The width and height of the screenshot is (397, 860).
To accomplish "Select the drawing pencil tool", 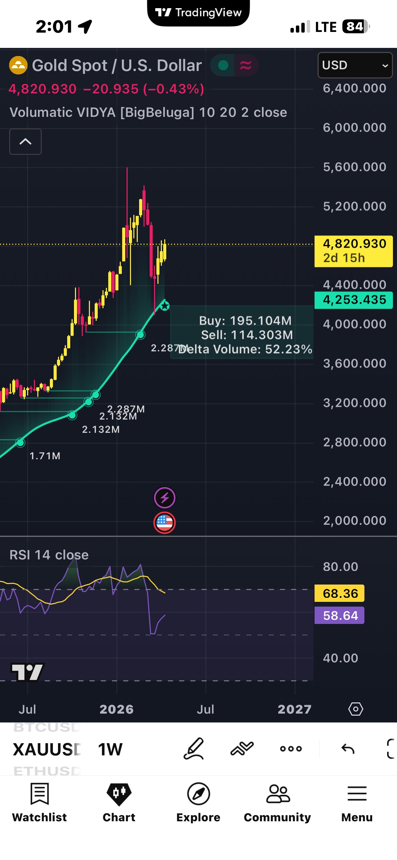I will coord(194,749).
